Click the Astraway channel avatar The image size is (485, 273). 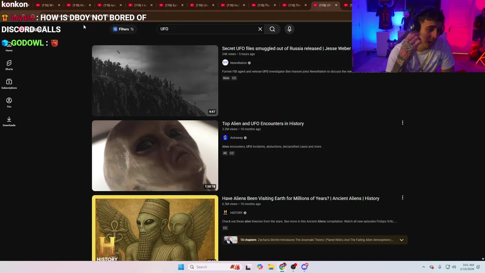coord(225,138)
